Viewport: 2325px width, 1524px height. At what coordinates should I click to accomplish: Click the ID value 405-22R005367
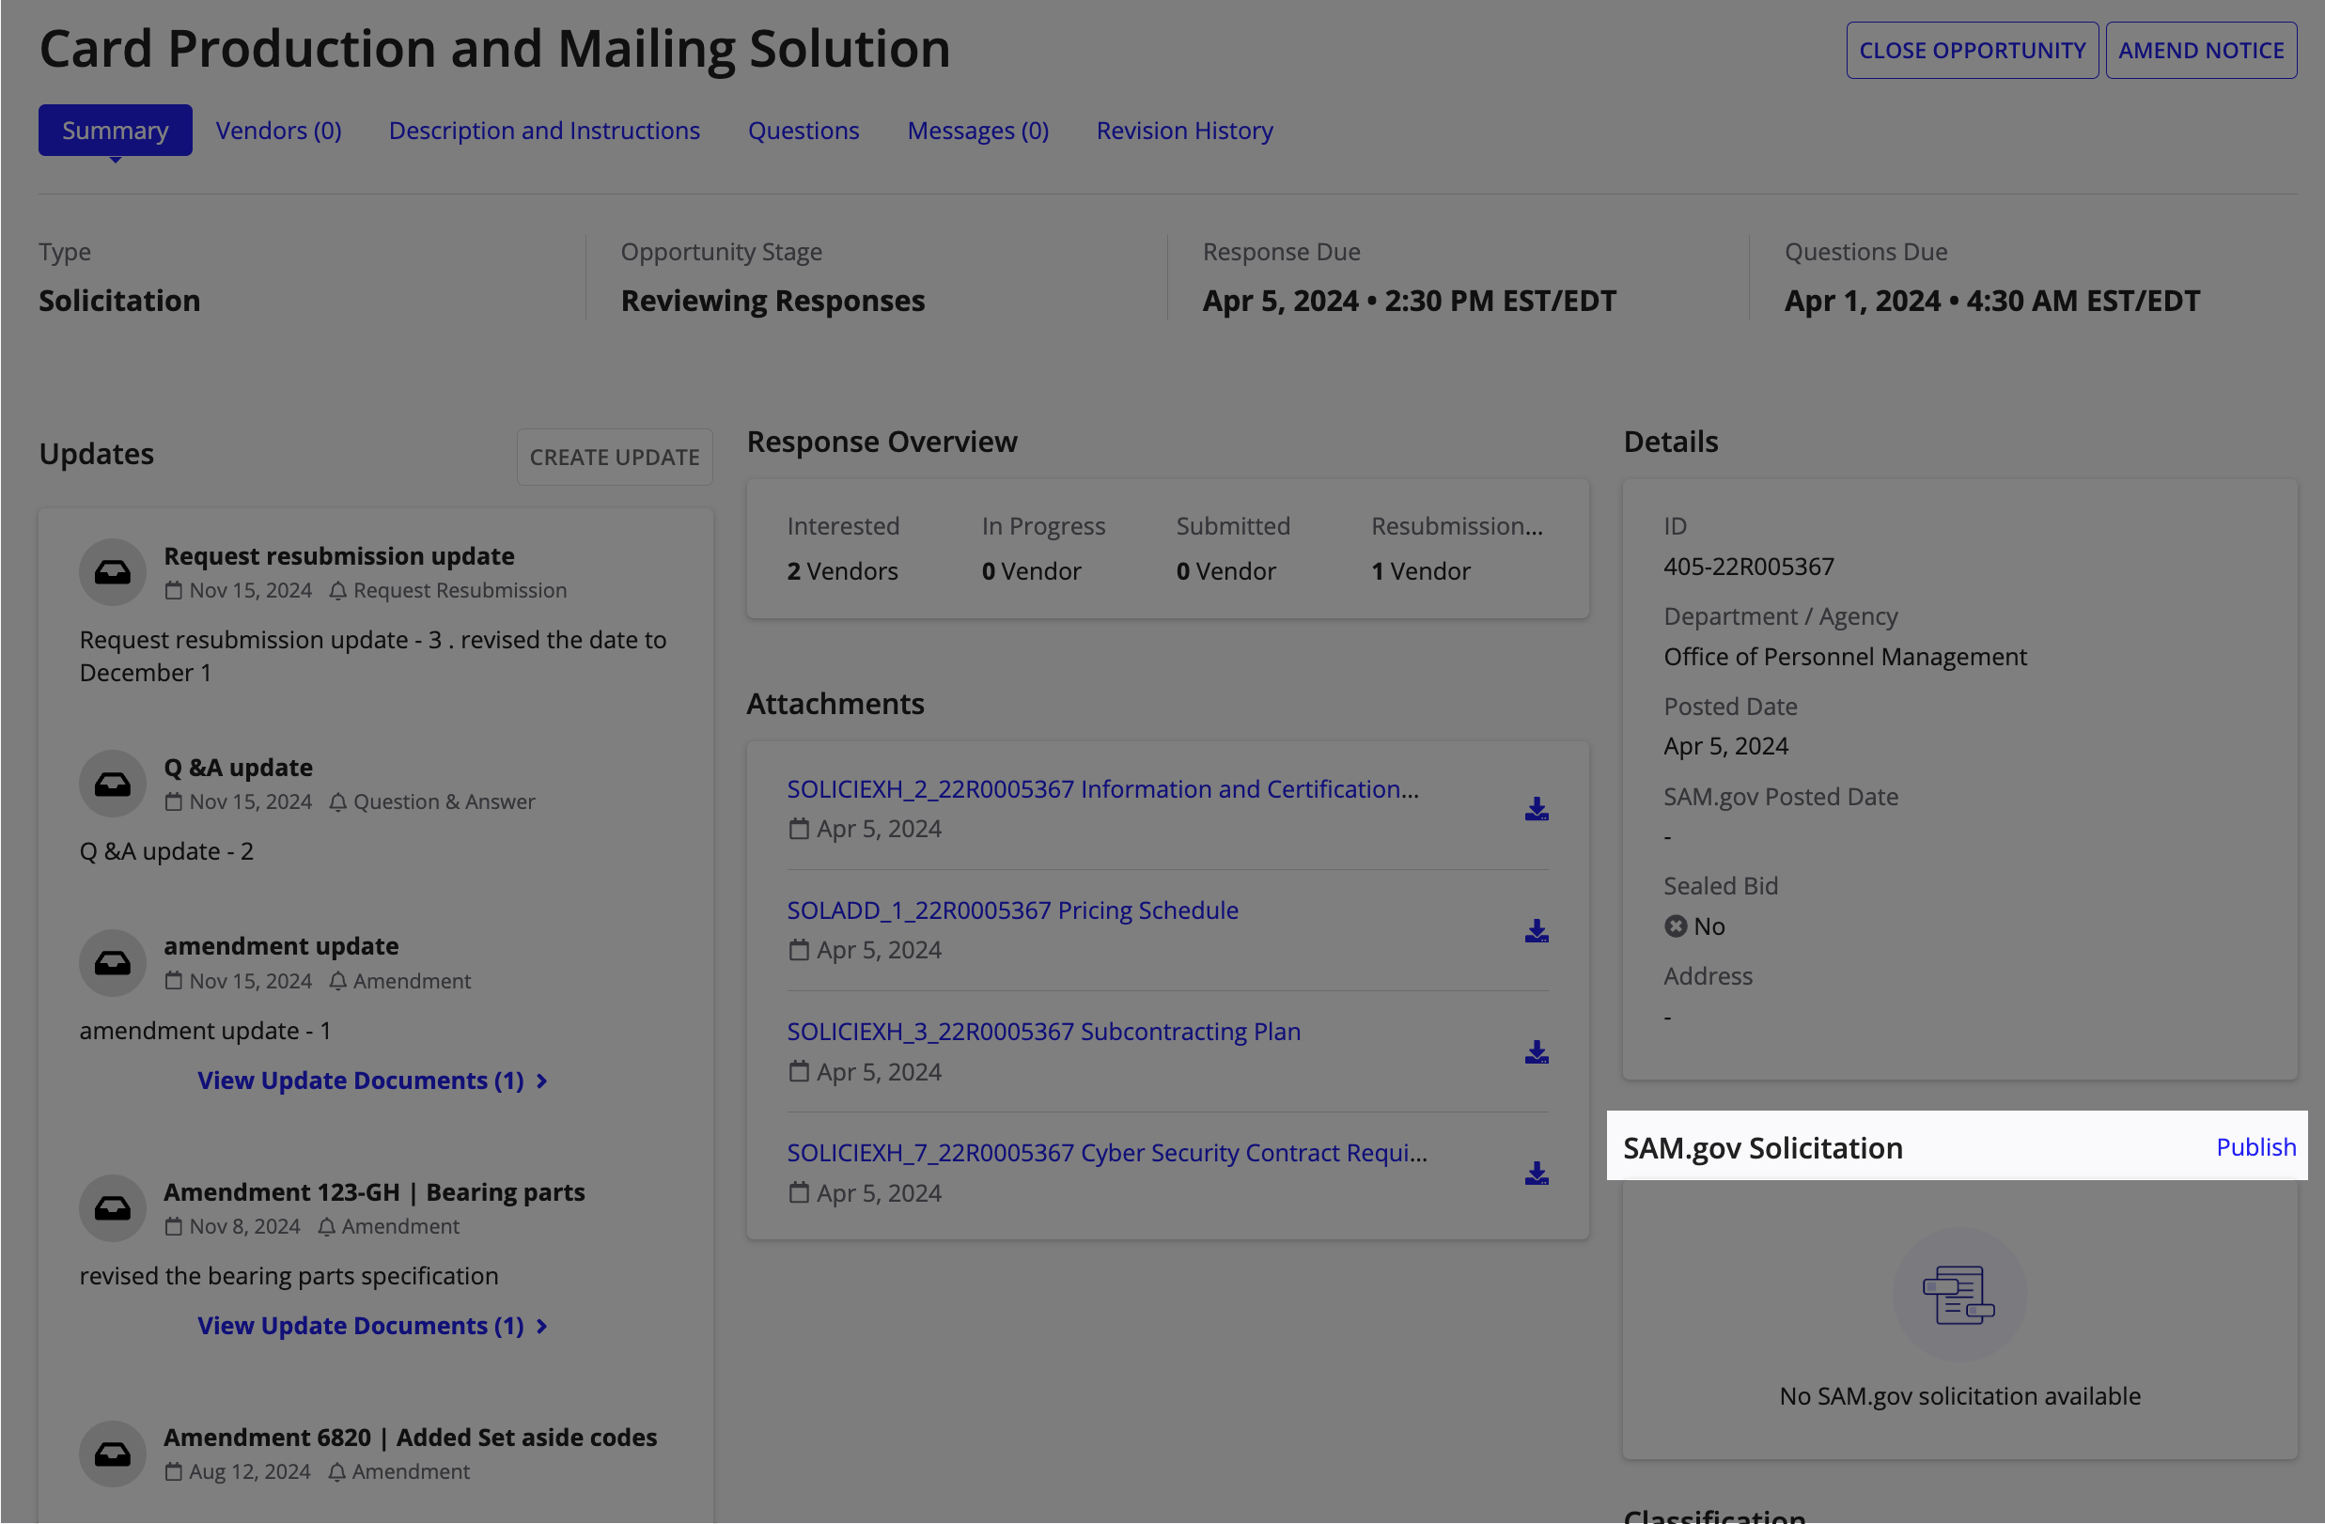pyautogui.click(x=1749, y=566)
